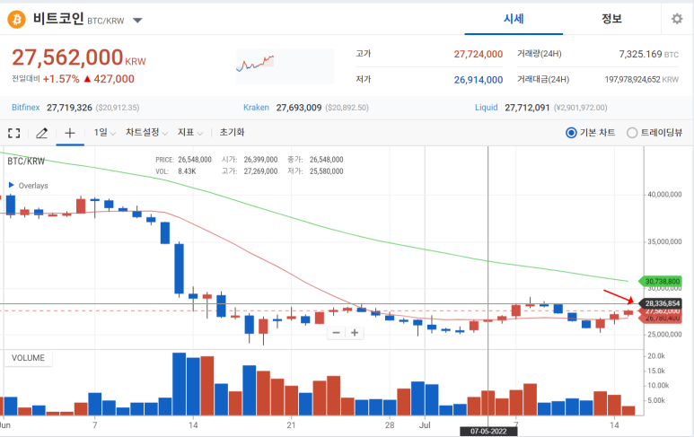Open the Liquid exchange link
Viewport: 694px width, 437px height.
coord(487,108)
